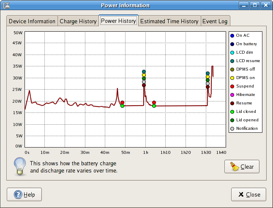Click the Notification gray legend dot
This screenshot has height=208, width=273.
click(232, 129)
